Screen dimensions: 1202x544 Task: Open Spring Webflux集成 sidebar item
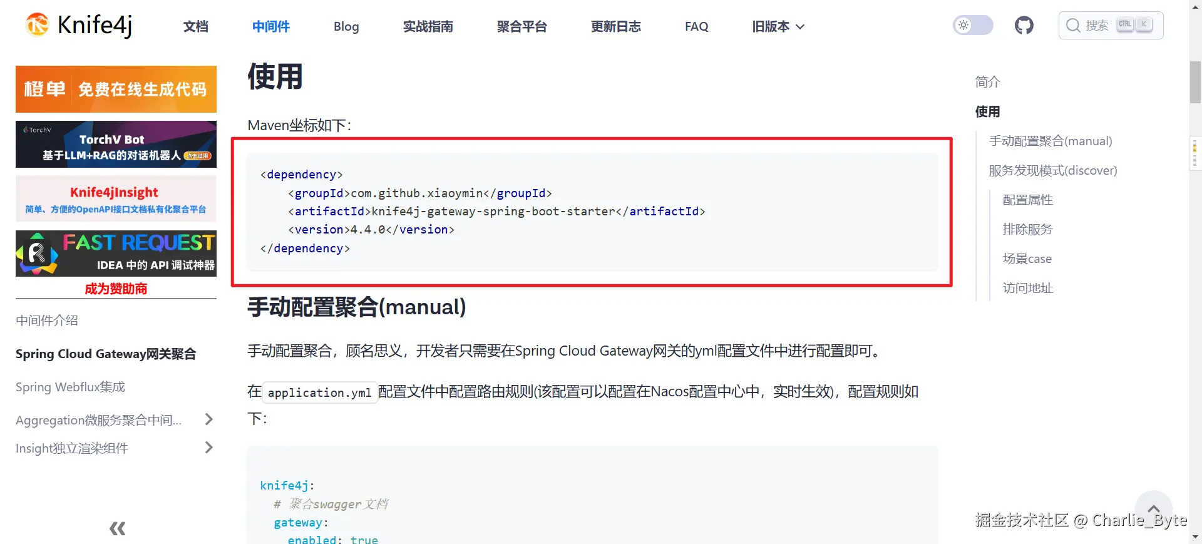click(x=70, y=387)
